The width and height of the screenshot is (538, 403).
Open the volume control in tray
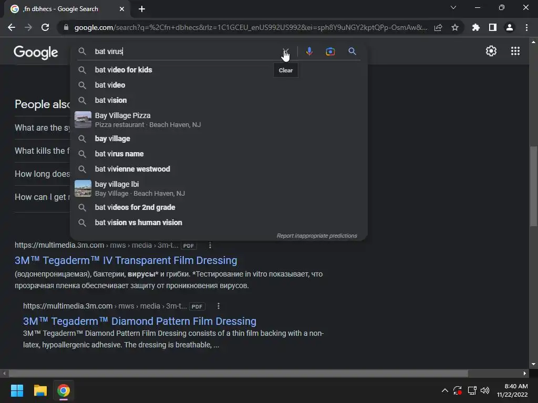click(485, 390)
